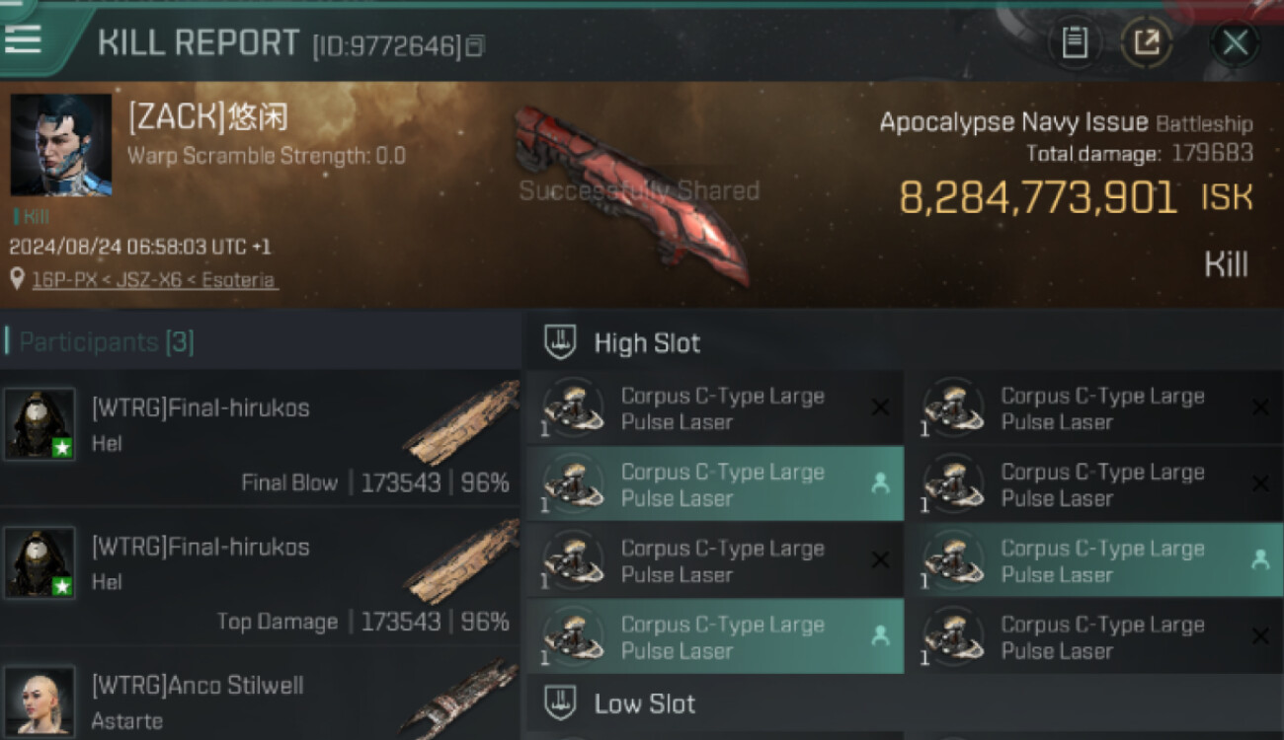Click the clipboard notes icon

click(1075, 42)
